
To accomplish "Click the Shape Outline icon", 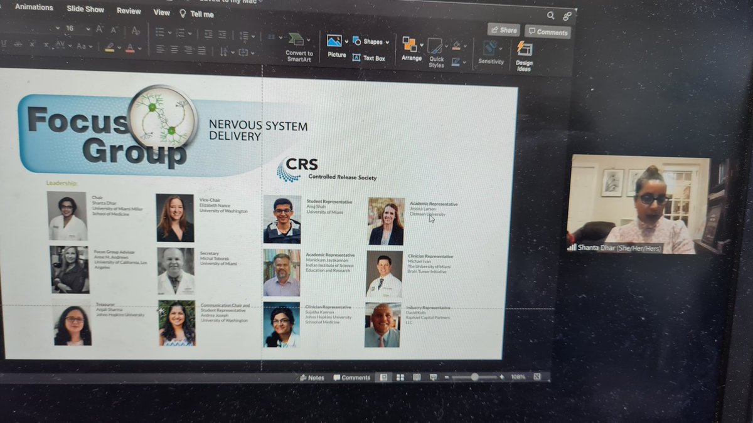I will (456, 62).
